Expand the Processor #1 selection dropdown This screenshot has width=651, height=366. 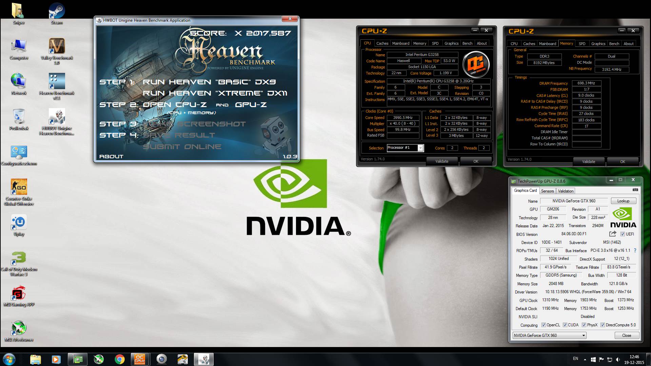pos(420,148)
